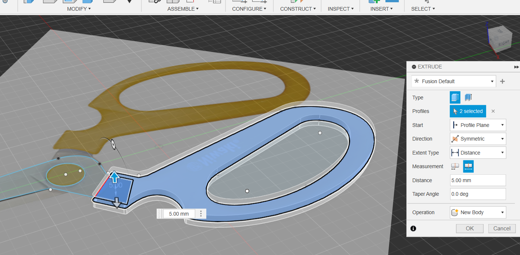The image size is (520, 255).
Task: Click the info icon in Extrude dialog
Action: (413, 229)
